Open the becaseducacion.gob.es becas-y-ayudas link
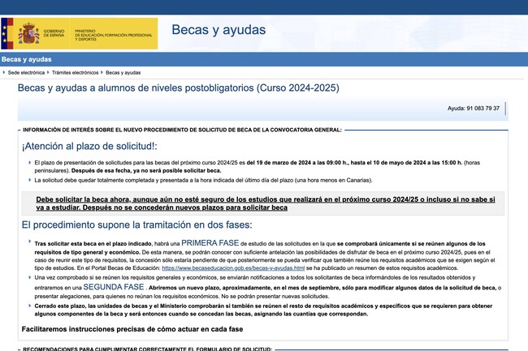 pyautogui.click(x=237, y=267)
